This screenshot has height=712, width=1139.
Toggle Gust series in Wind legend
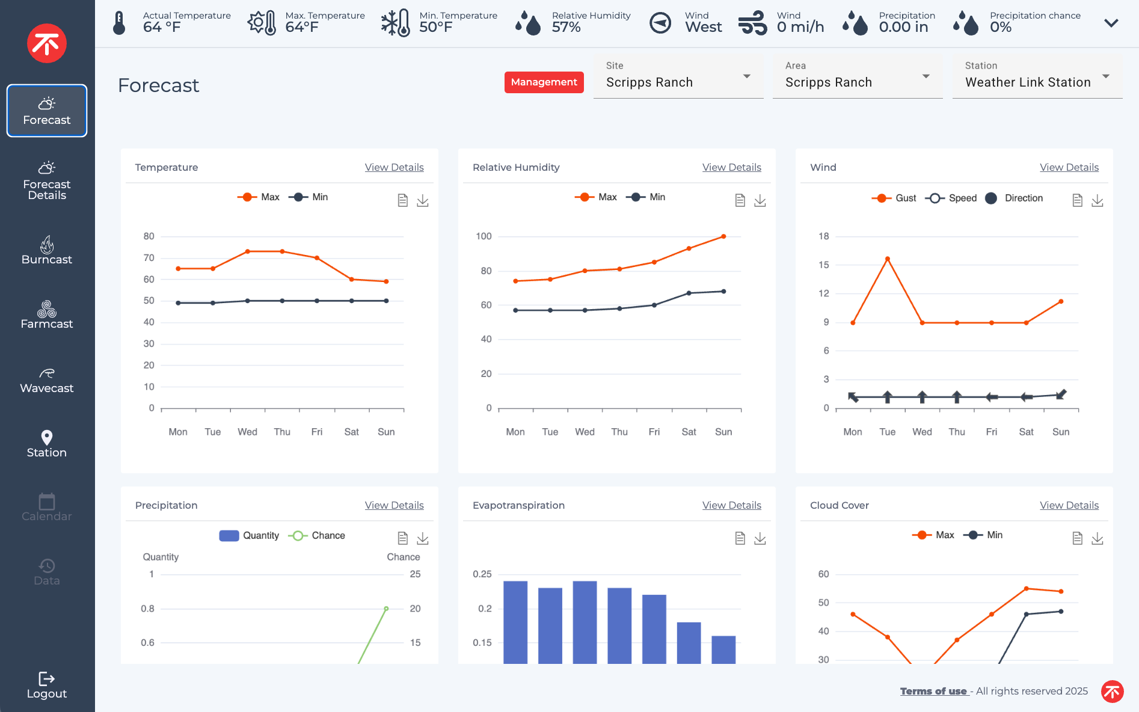tap(894, 198)
